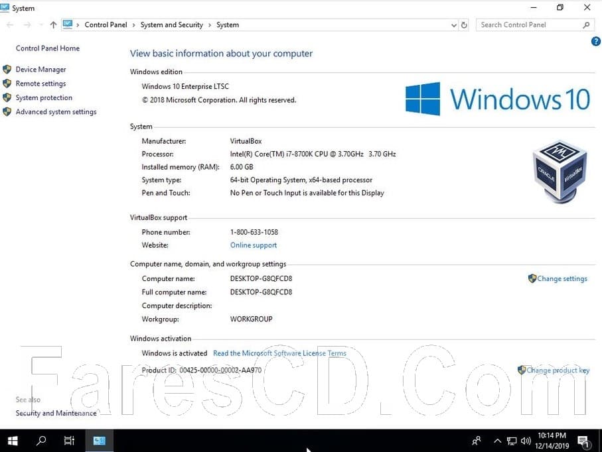Click the Remote settings shield icon

coord(7,84)
